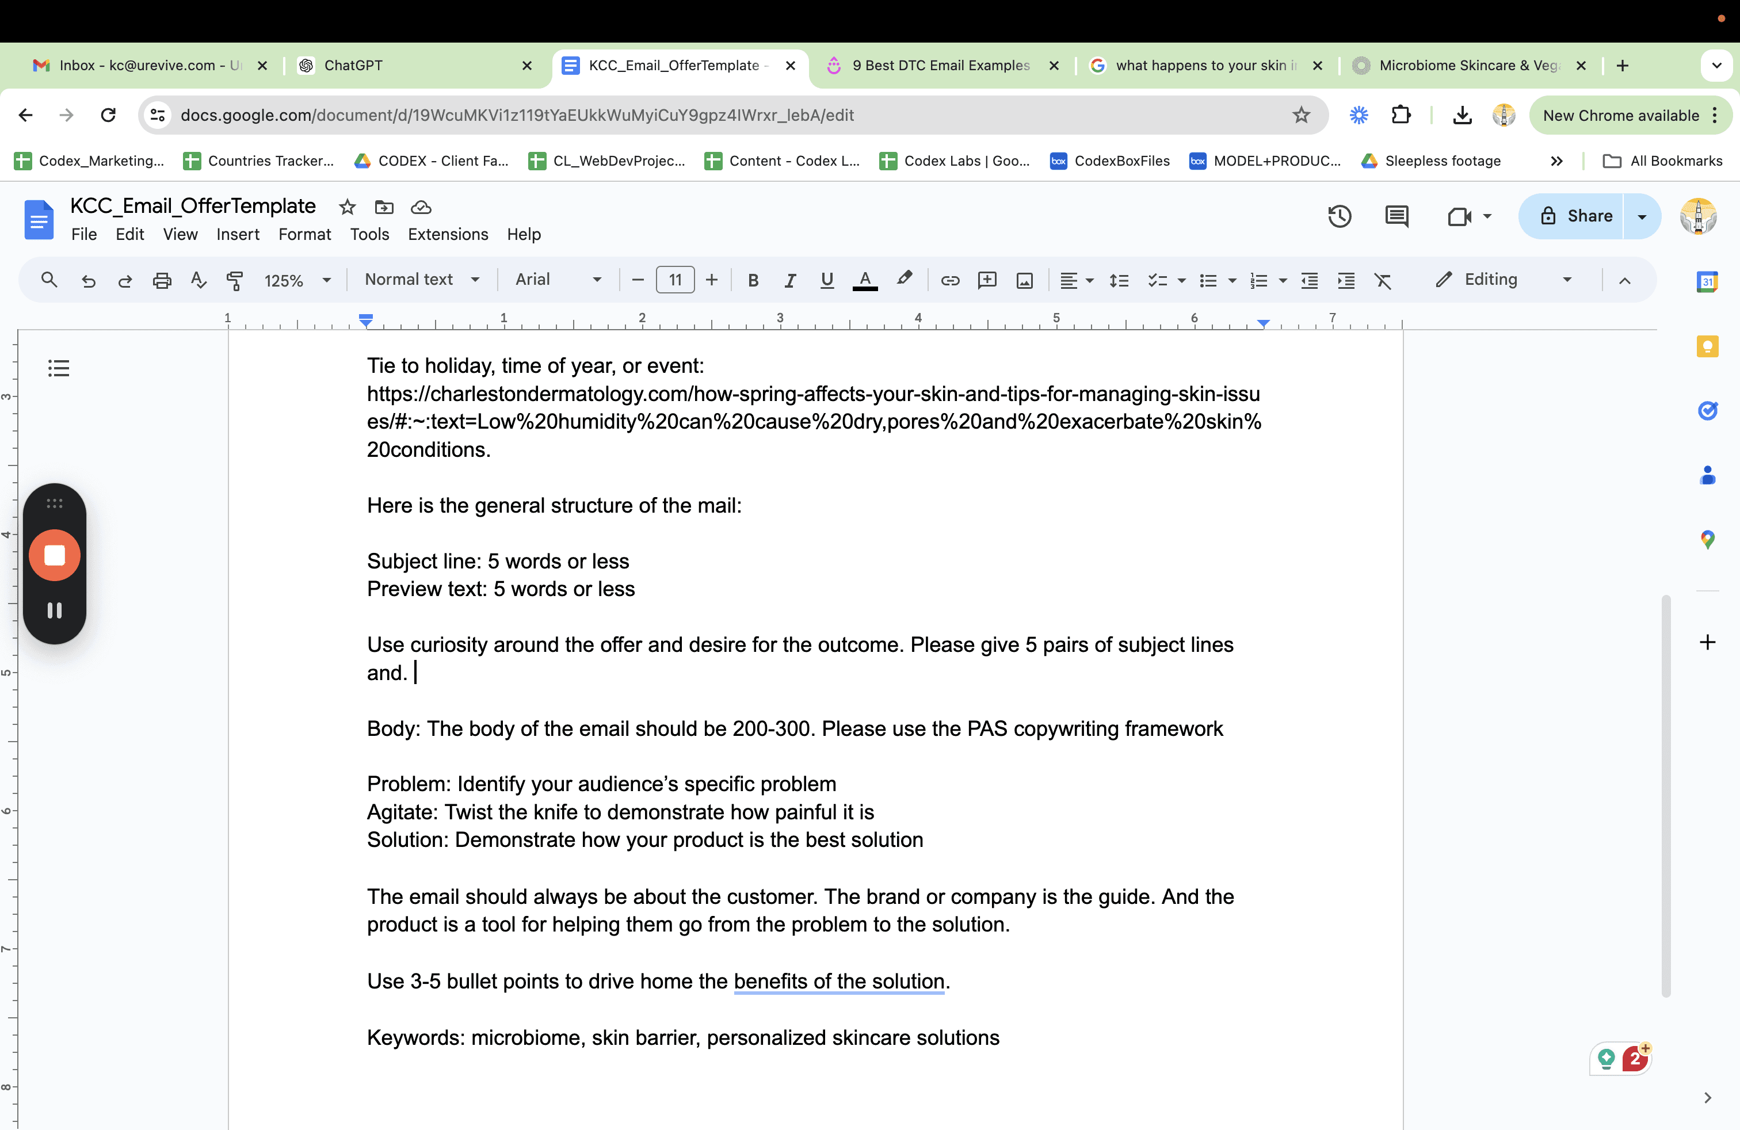Show document outline list icon
This screenshot has height=1130, width=1740.
coord(59,368)
